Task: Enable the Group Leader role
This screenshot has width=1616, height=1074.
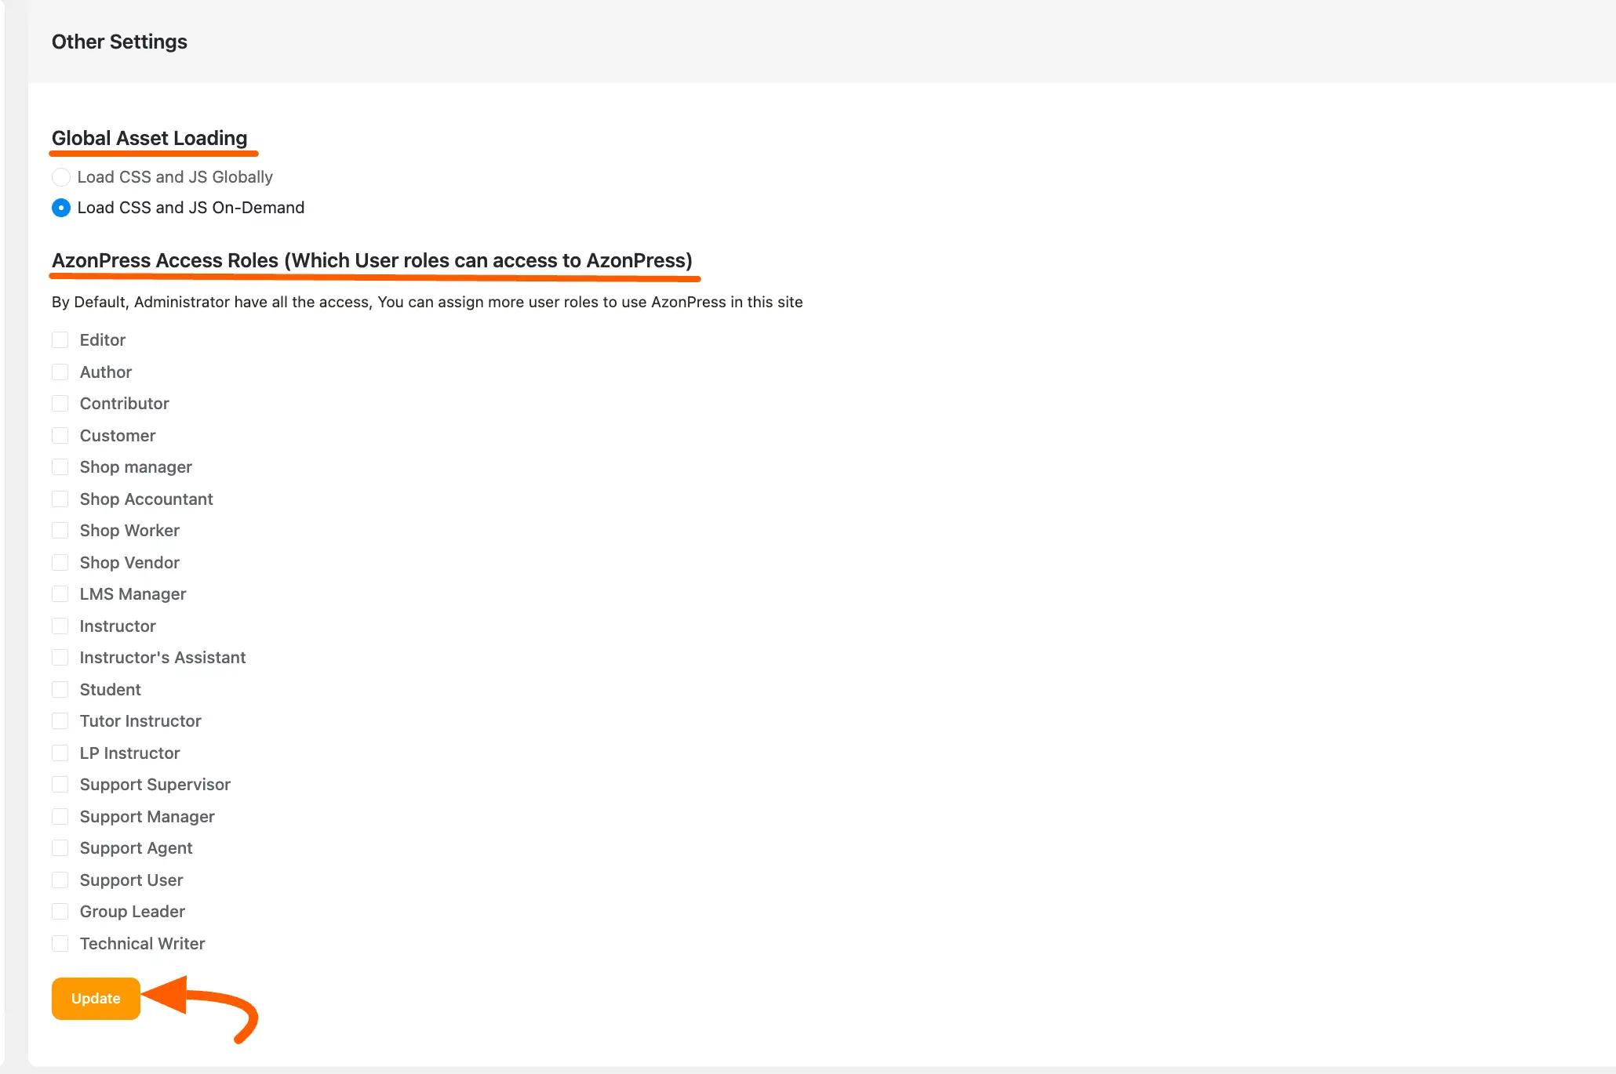Action: pos(60,911)
